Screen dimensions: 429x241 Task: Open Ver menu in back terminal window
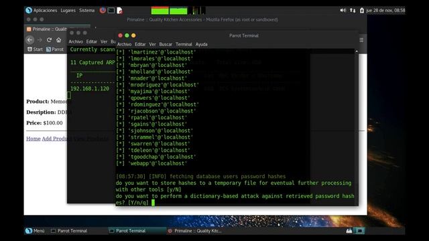coord(104,42)
